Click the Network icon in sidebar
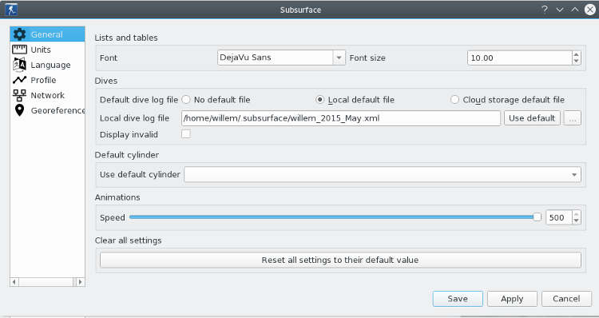Screen dimensions: 599x318 (x=19, y=95)
